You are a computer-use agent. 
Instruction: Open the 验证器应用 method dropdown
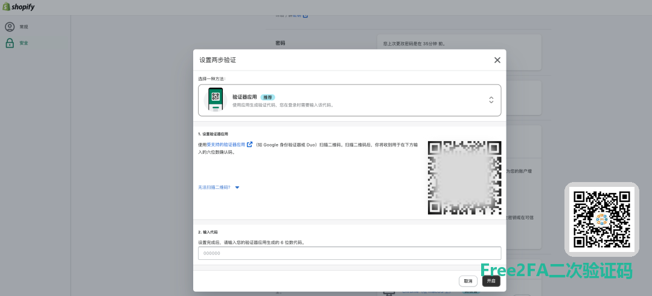[350, 100]
